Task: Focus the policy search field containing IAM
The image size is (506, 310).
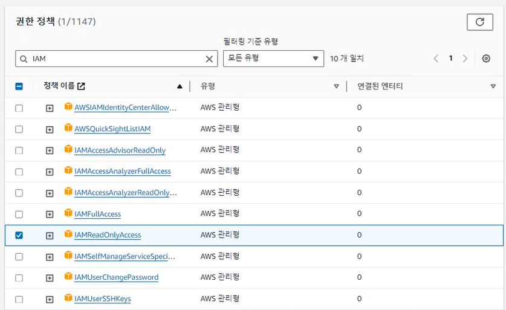Action: (117, 59)
